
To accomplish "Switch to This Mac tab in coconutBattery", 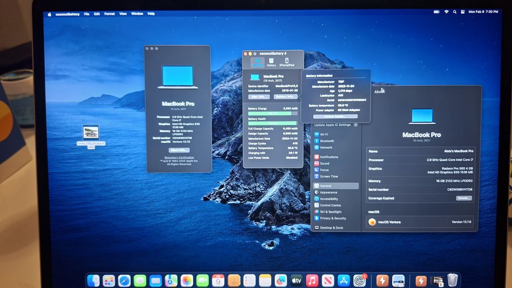I will (x=258, y=62).
